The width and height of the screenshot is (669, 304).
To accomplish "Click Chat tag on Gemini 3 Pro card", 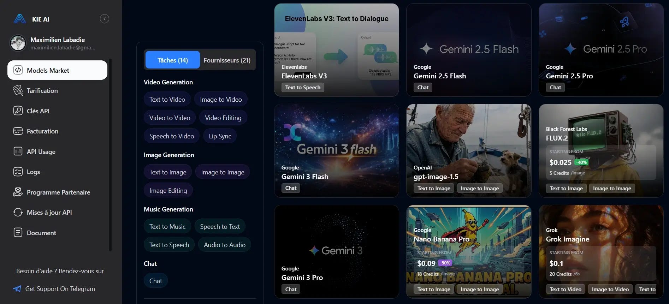I will [x=291, y=289].
